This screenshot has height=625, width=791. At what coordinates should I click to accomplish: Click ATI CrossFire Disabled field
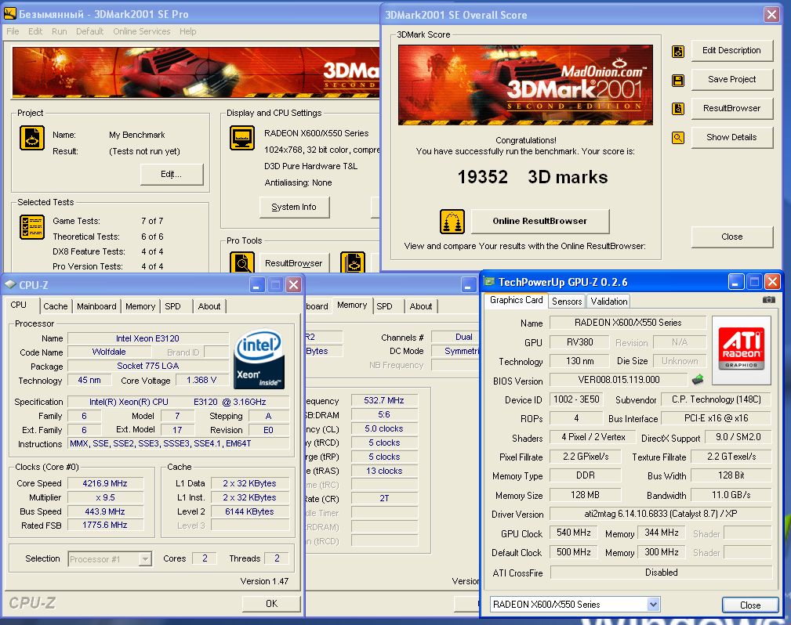[661, 573]
